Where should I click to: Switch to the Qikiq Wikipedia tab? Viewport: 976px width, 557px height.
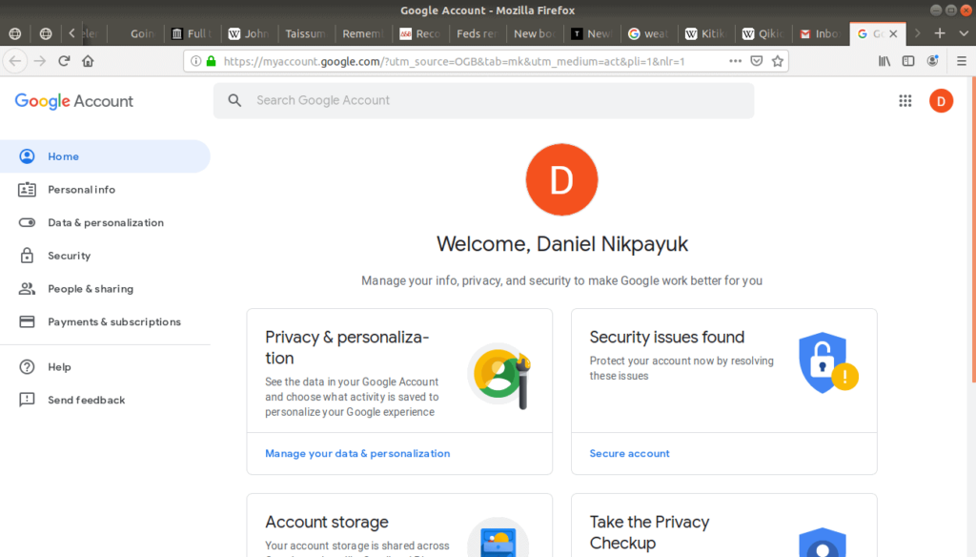click(x=762, y=33)
